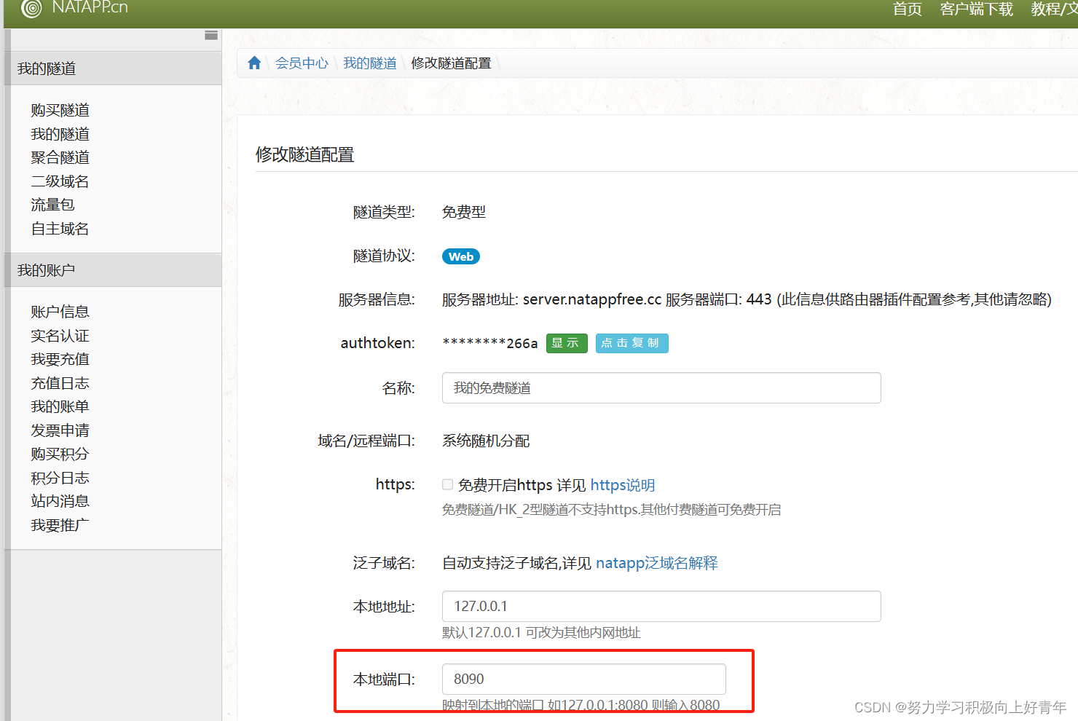
Task: Click the 我的账户 sidebar section header
Action: (x=113, y=270)
